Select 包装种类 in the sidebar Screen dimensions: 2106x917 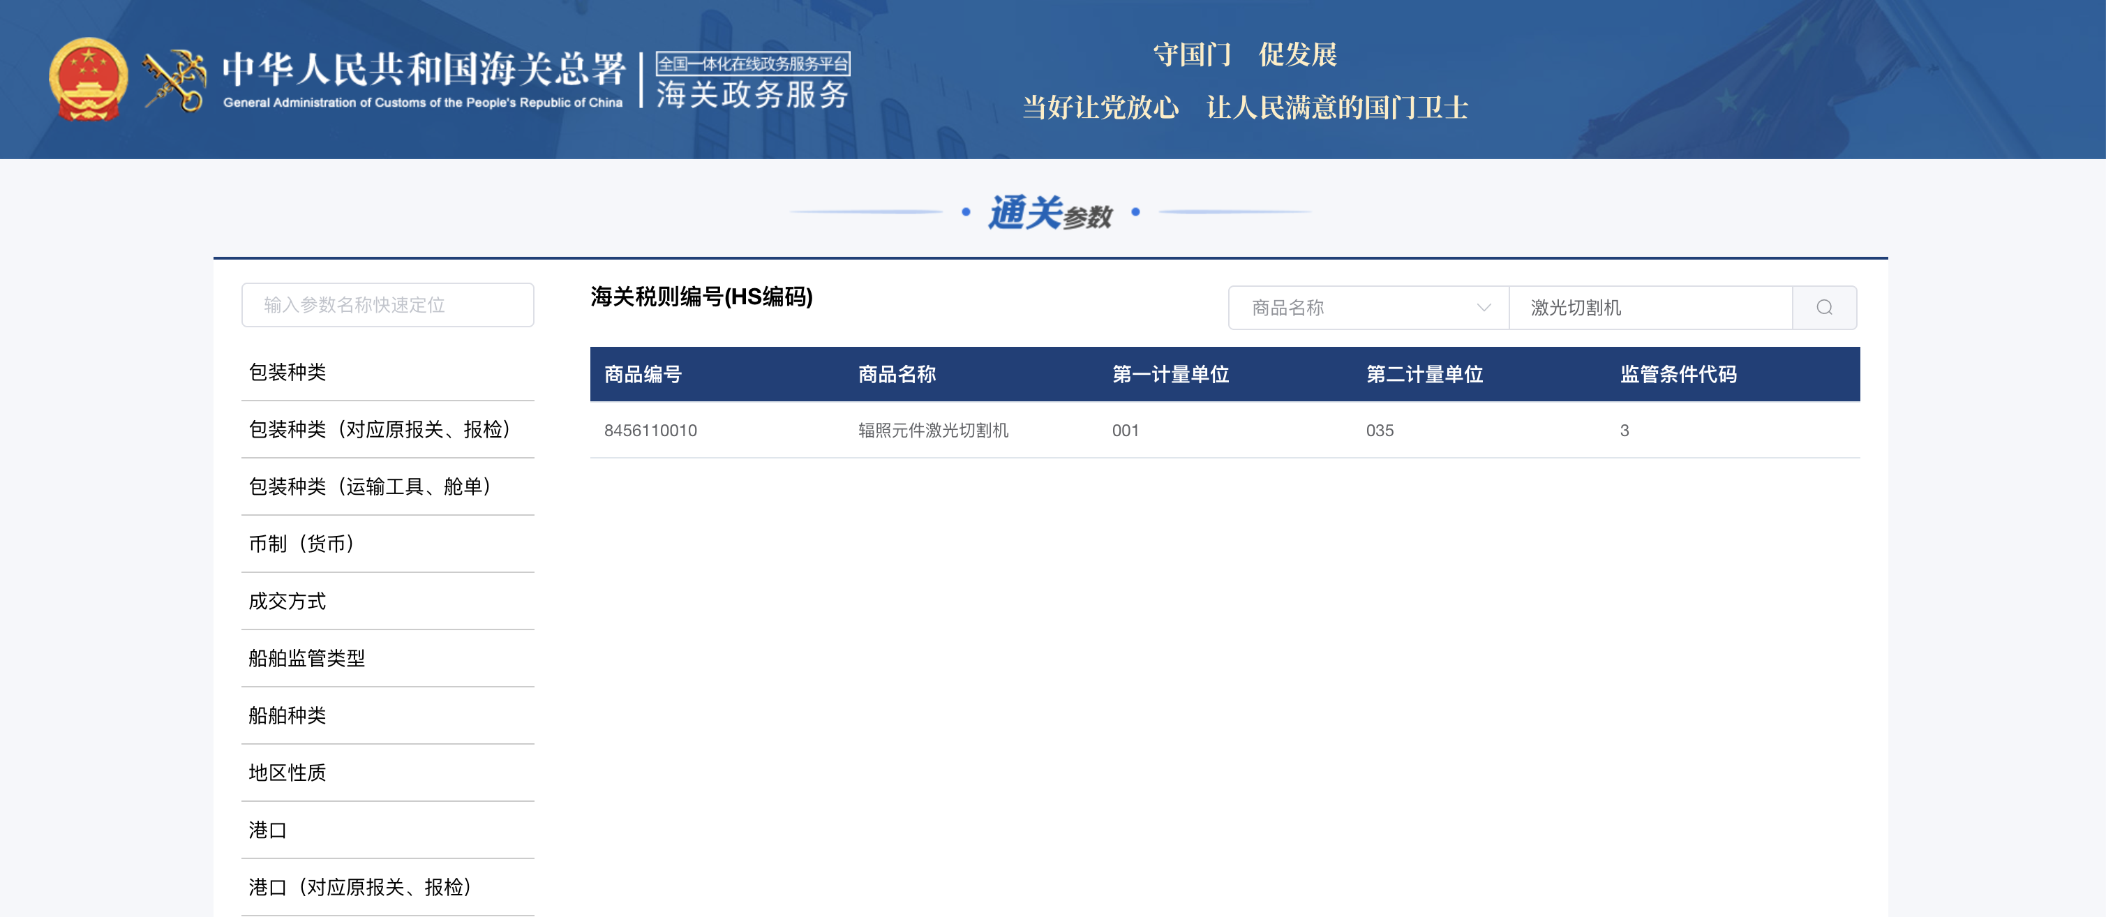coord(287,373)
